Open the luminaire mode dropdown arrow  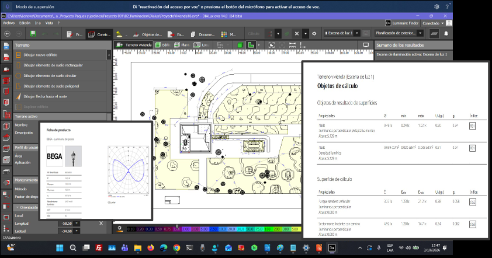click(x=126, y=35)
